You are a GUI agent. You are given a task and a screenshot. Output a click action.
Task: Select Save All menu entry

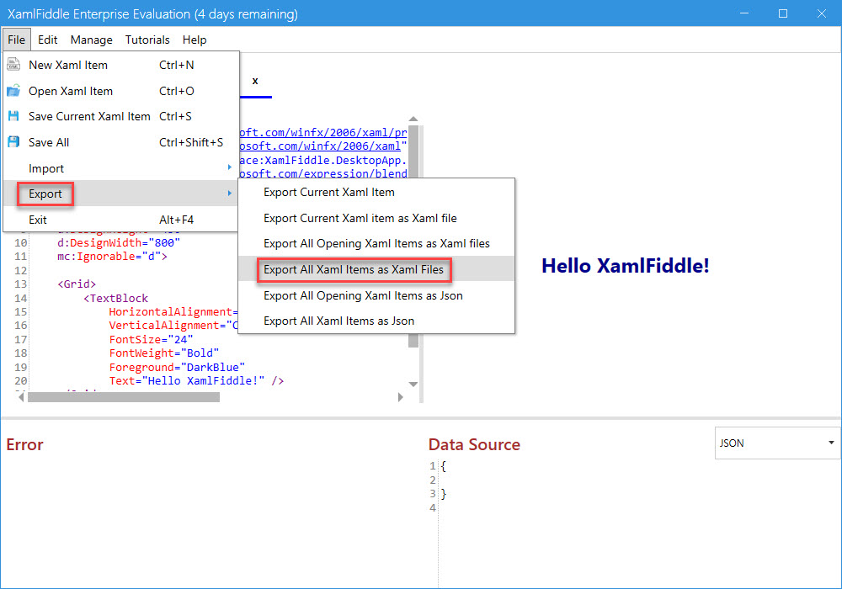point(120,142)
